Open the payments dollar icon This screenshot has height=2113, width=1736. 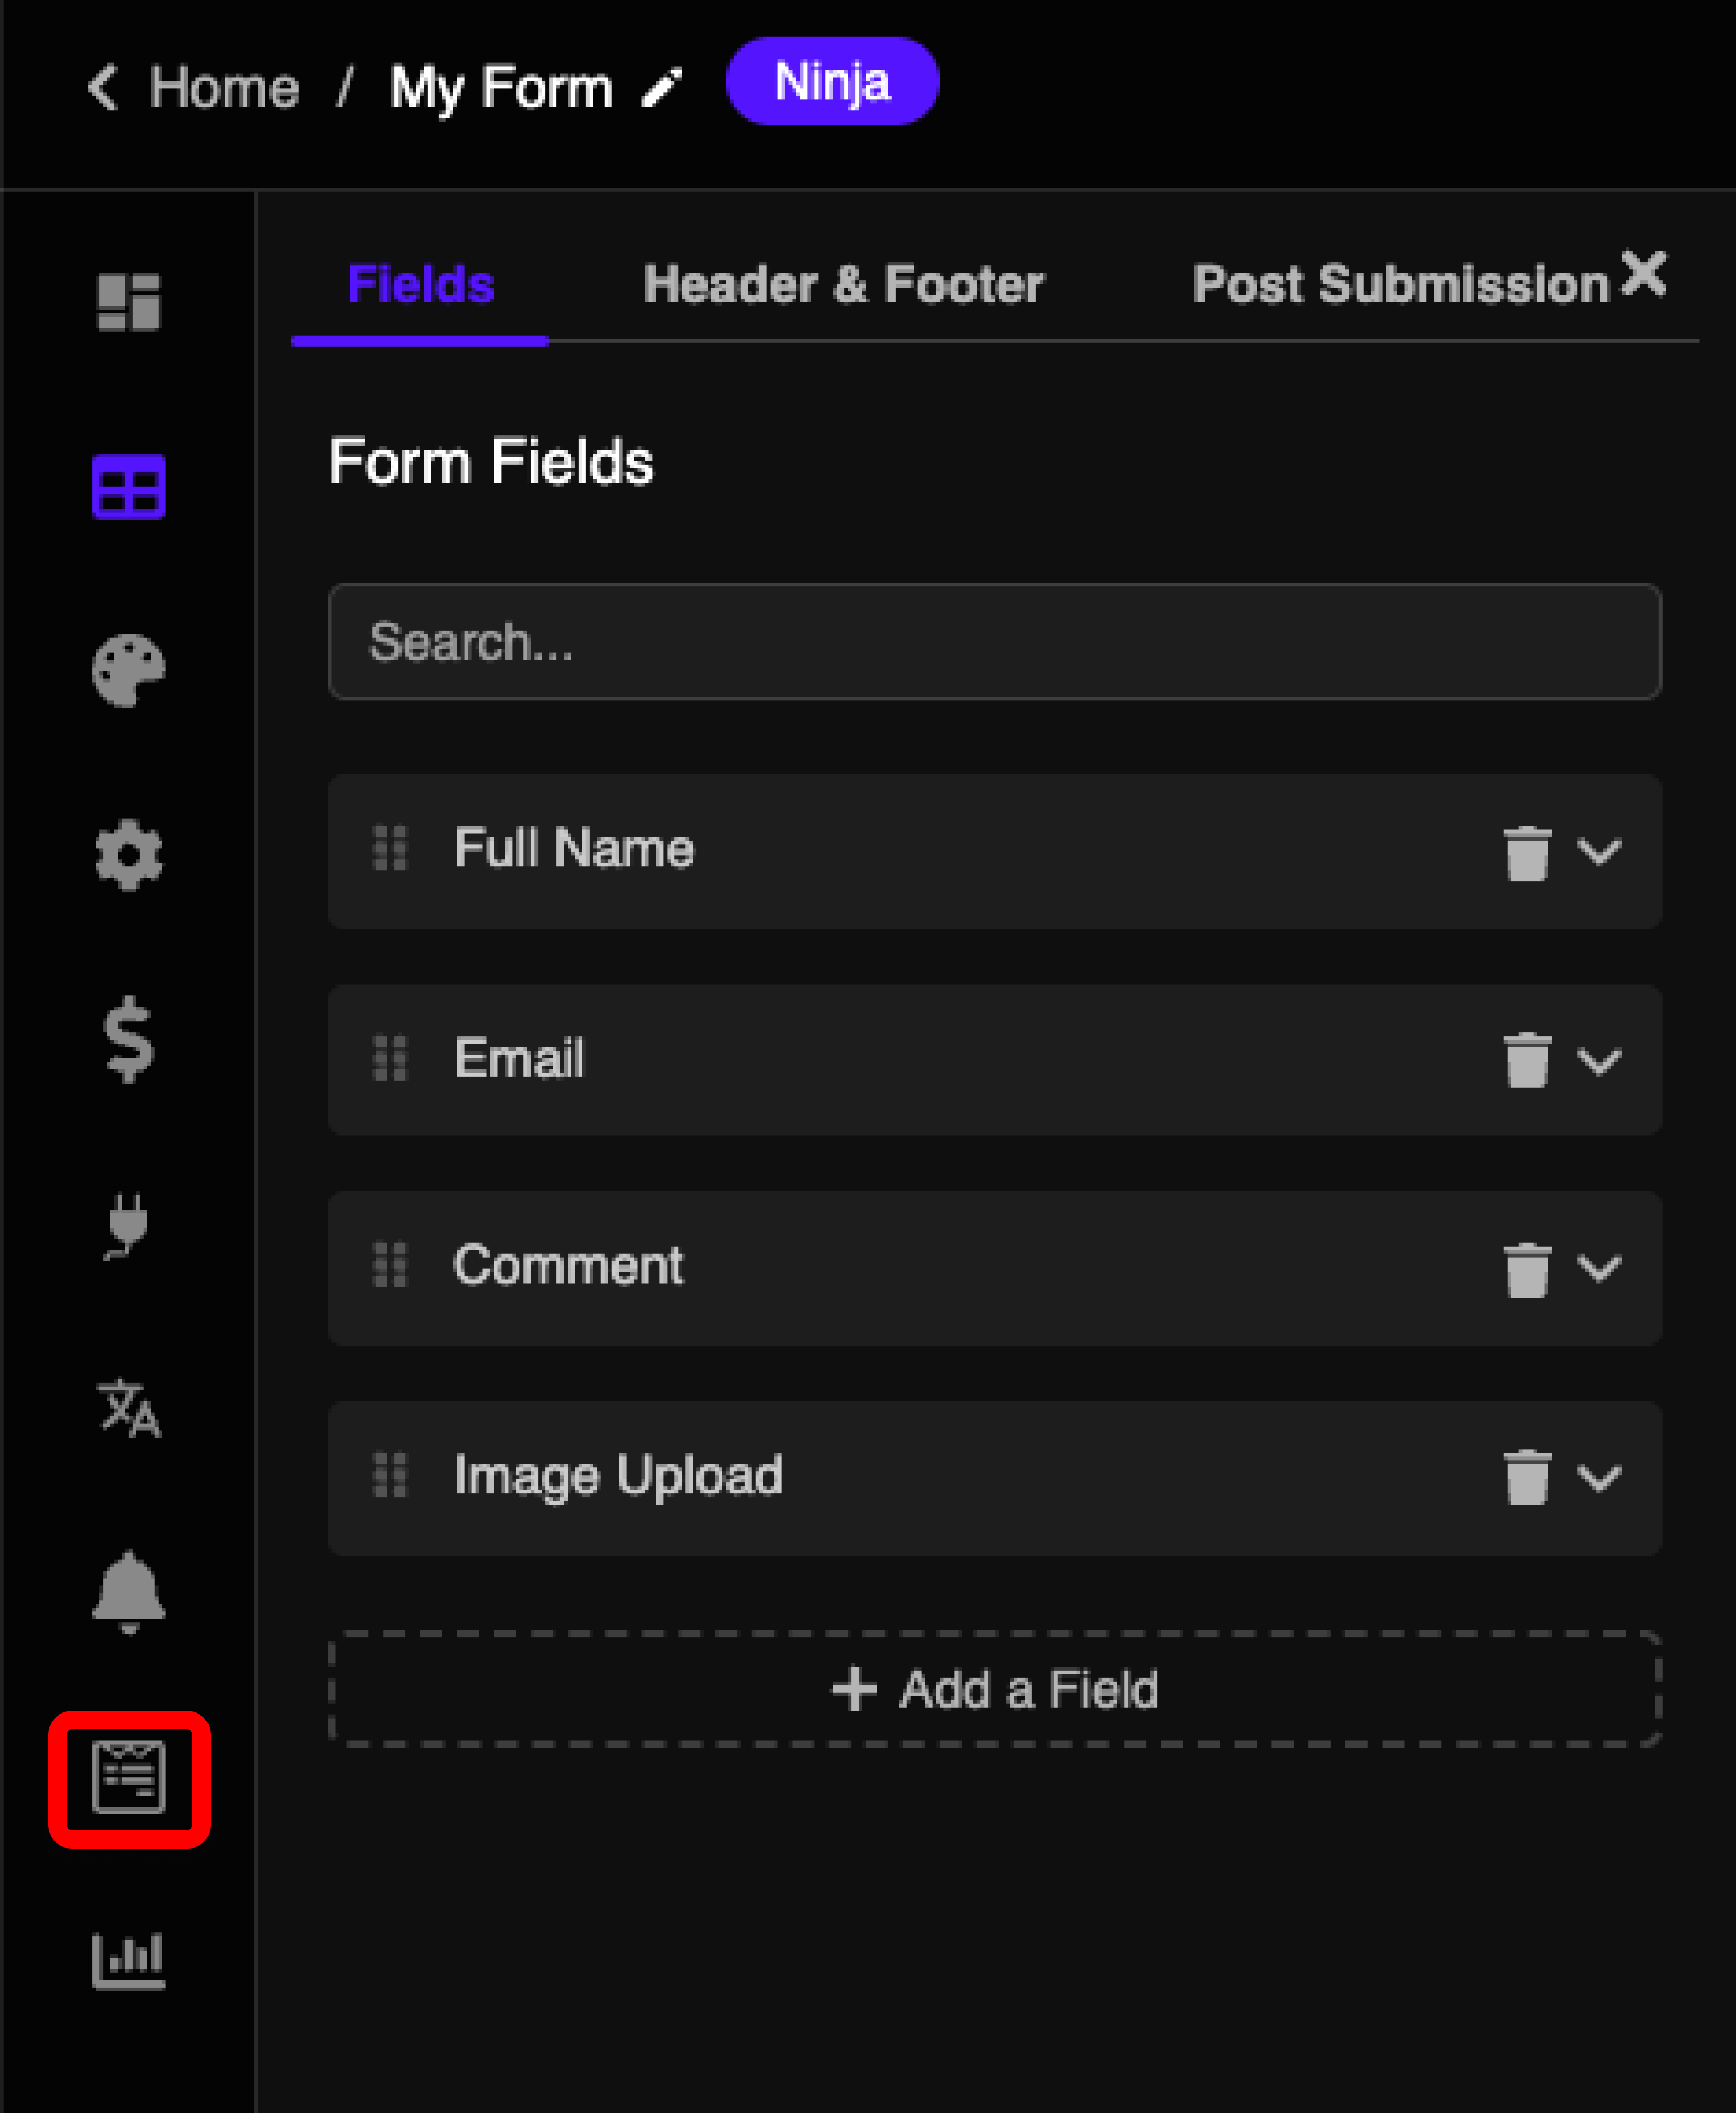(x=128, y=1039)
